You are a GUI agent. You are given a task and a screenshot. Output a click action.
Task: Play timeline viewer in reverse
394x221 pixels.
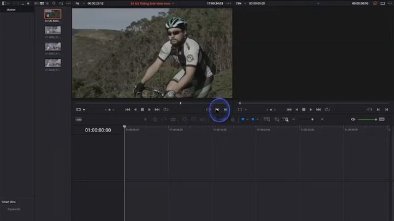[x=297, y=109]
